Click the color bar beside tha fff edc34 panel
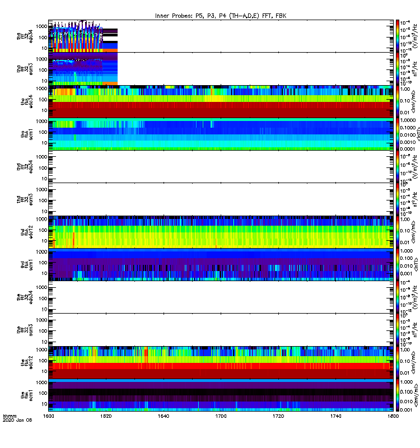Image resolution: width=420 pixels, height=448 pixels. coord(398,36)
